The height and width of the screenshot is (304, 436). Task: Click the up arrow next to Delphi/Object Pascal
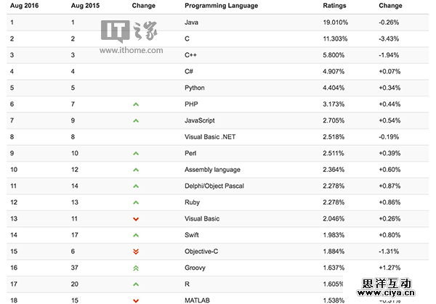pos(136,186)
